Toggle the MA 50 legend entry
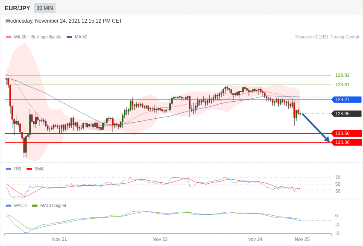Screen dimensions: 363x246 coord(77,37)
